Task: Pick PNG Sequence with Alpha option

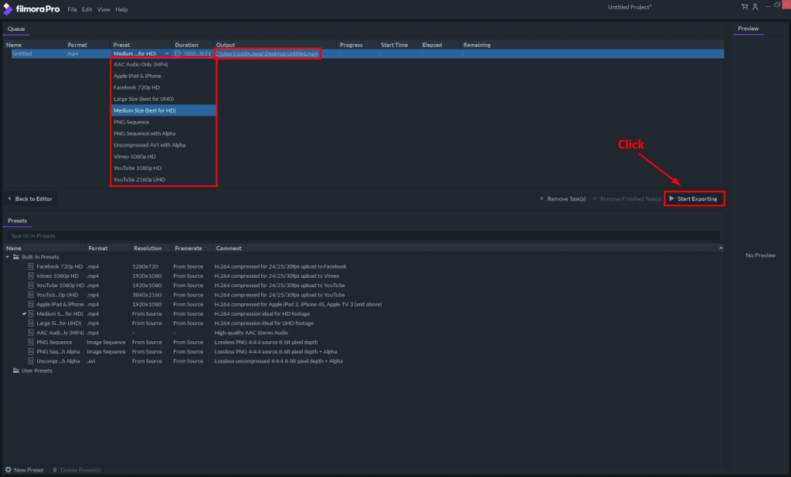Action: point(164,134)
